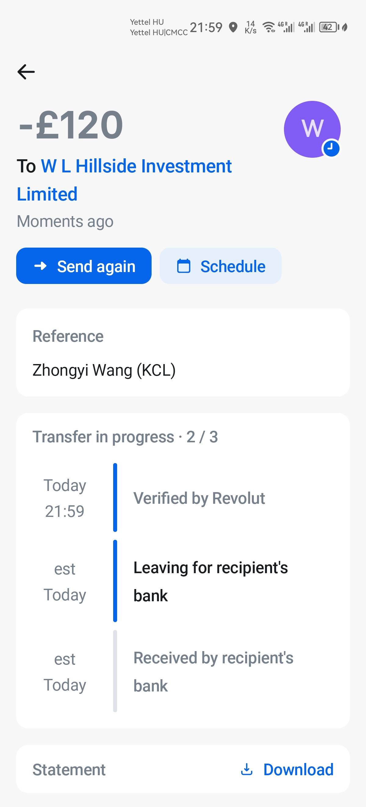The height and width of the screenshot is (807, 366).
Task: Tap the Wi-Fi status bar icon
Action: tap(268, 27)
